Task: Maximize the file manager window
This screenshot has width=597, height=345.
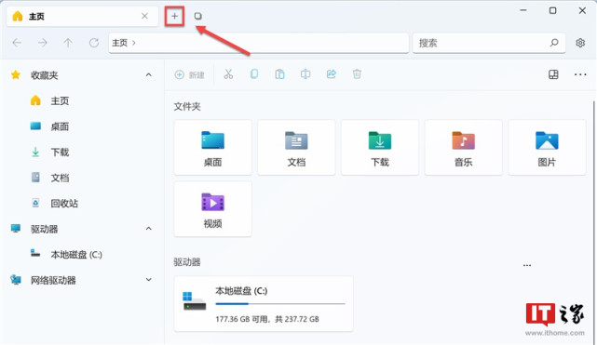Action: (552, 10)
